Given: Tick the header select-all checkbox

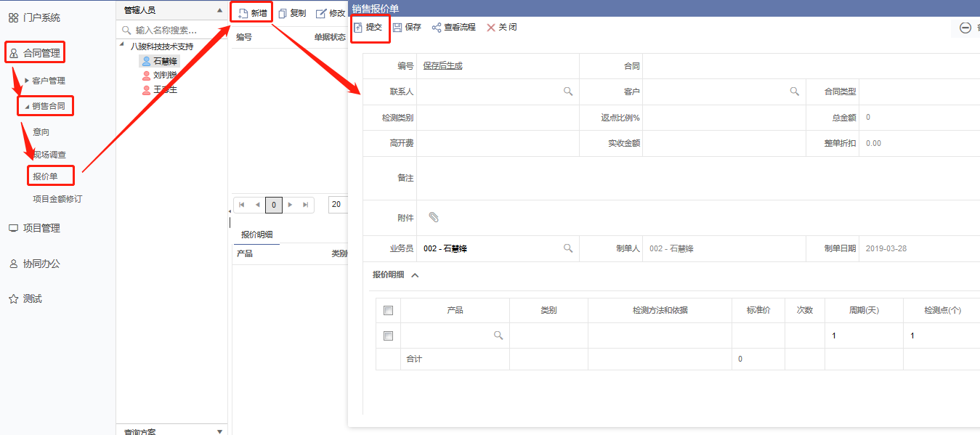Looking at the screenshot, I should [x=388, y=310].
